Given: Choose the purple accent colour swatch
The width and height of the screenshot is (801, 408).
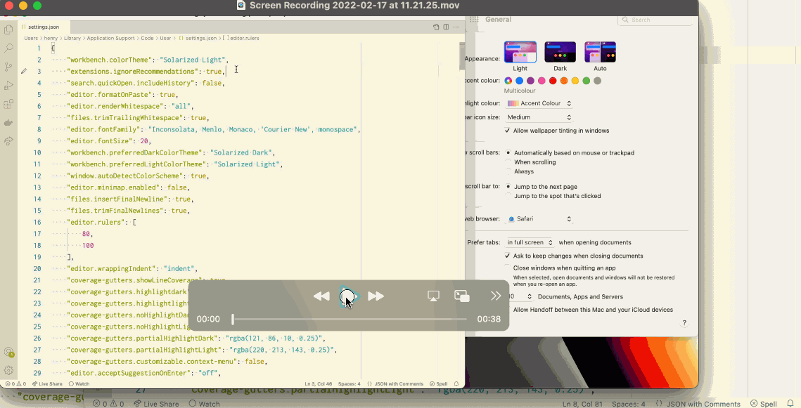Looking at the screenshot, I should click(x=530, y=81).
